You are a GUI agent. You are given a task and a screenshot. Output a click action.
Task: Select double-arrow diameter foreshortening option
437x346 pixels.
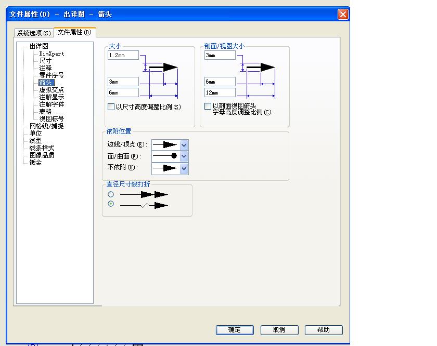click(x=111, y=194)
